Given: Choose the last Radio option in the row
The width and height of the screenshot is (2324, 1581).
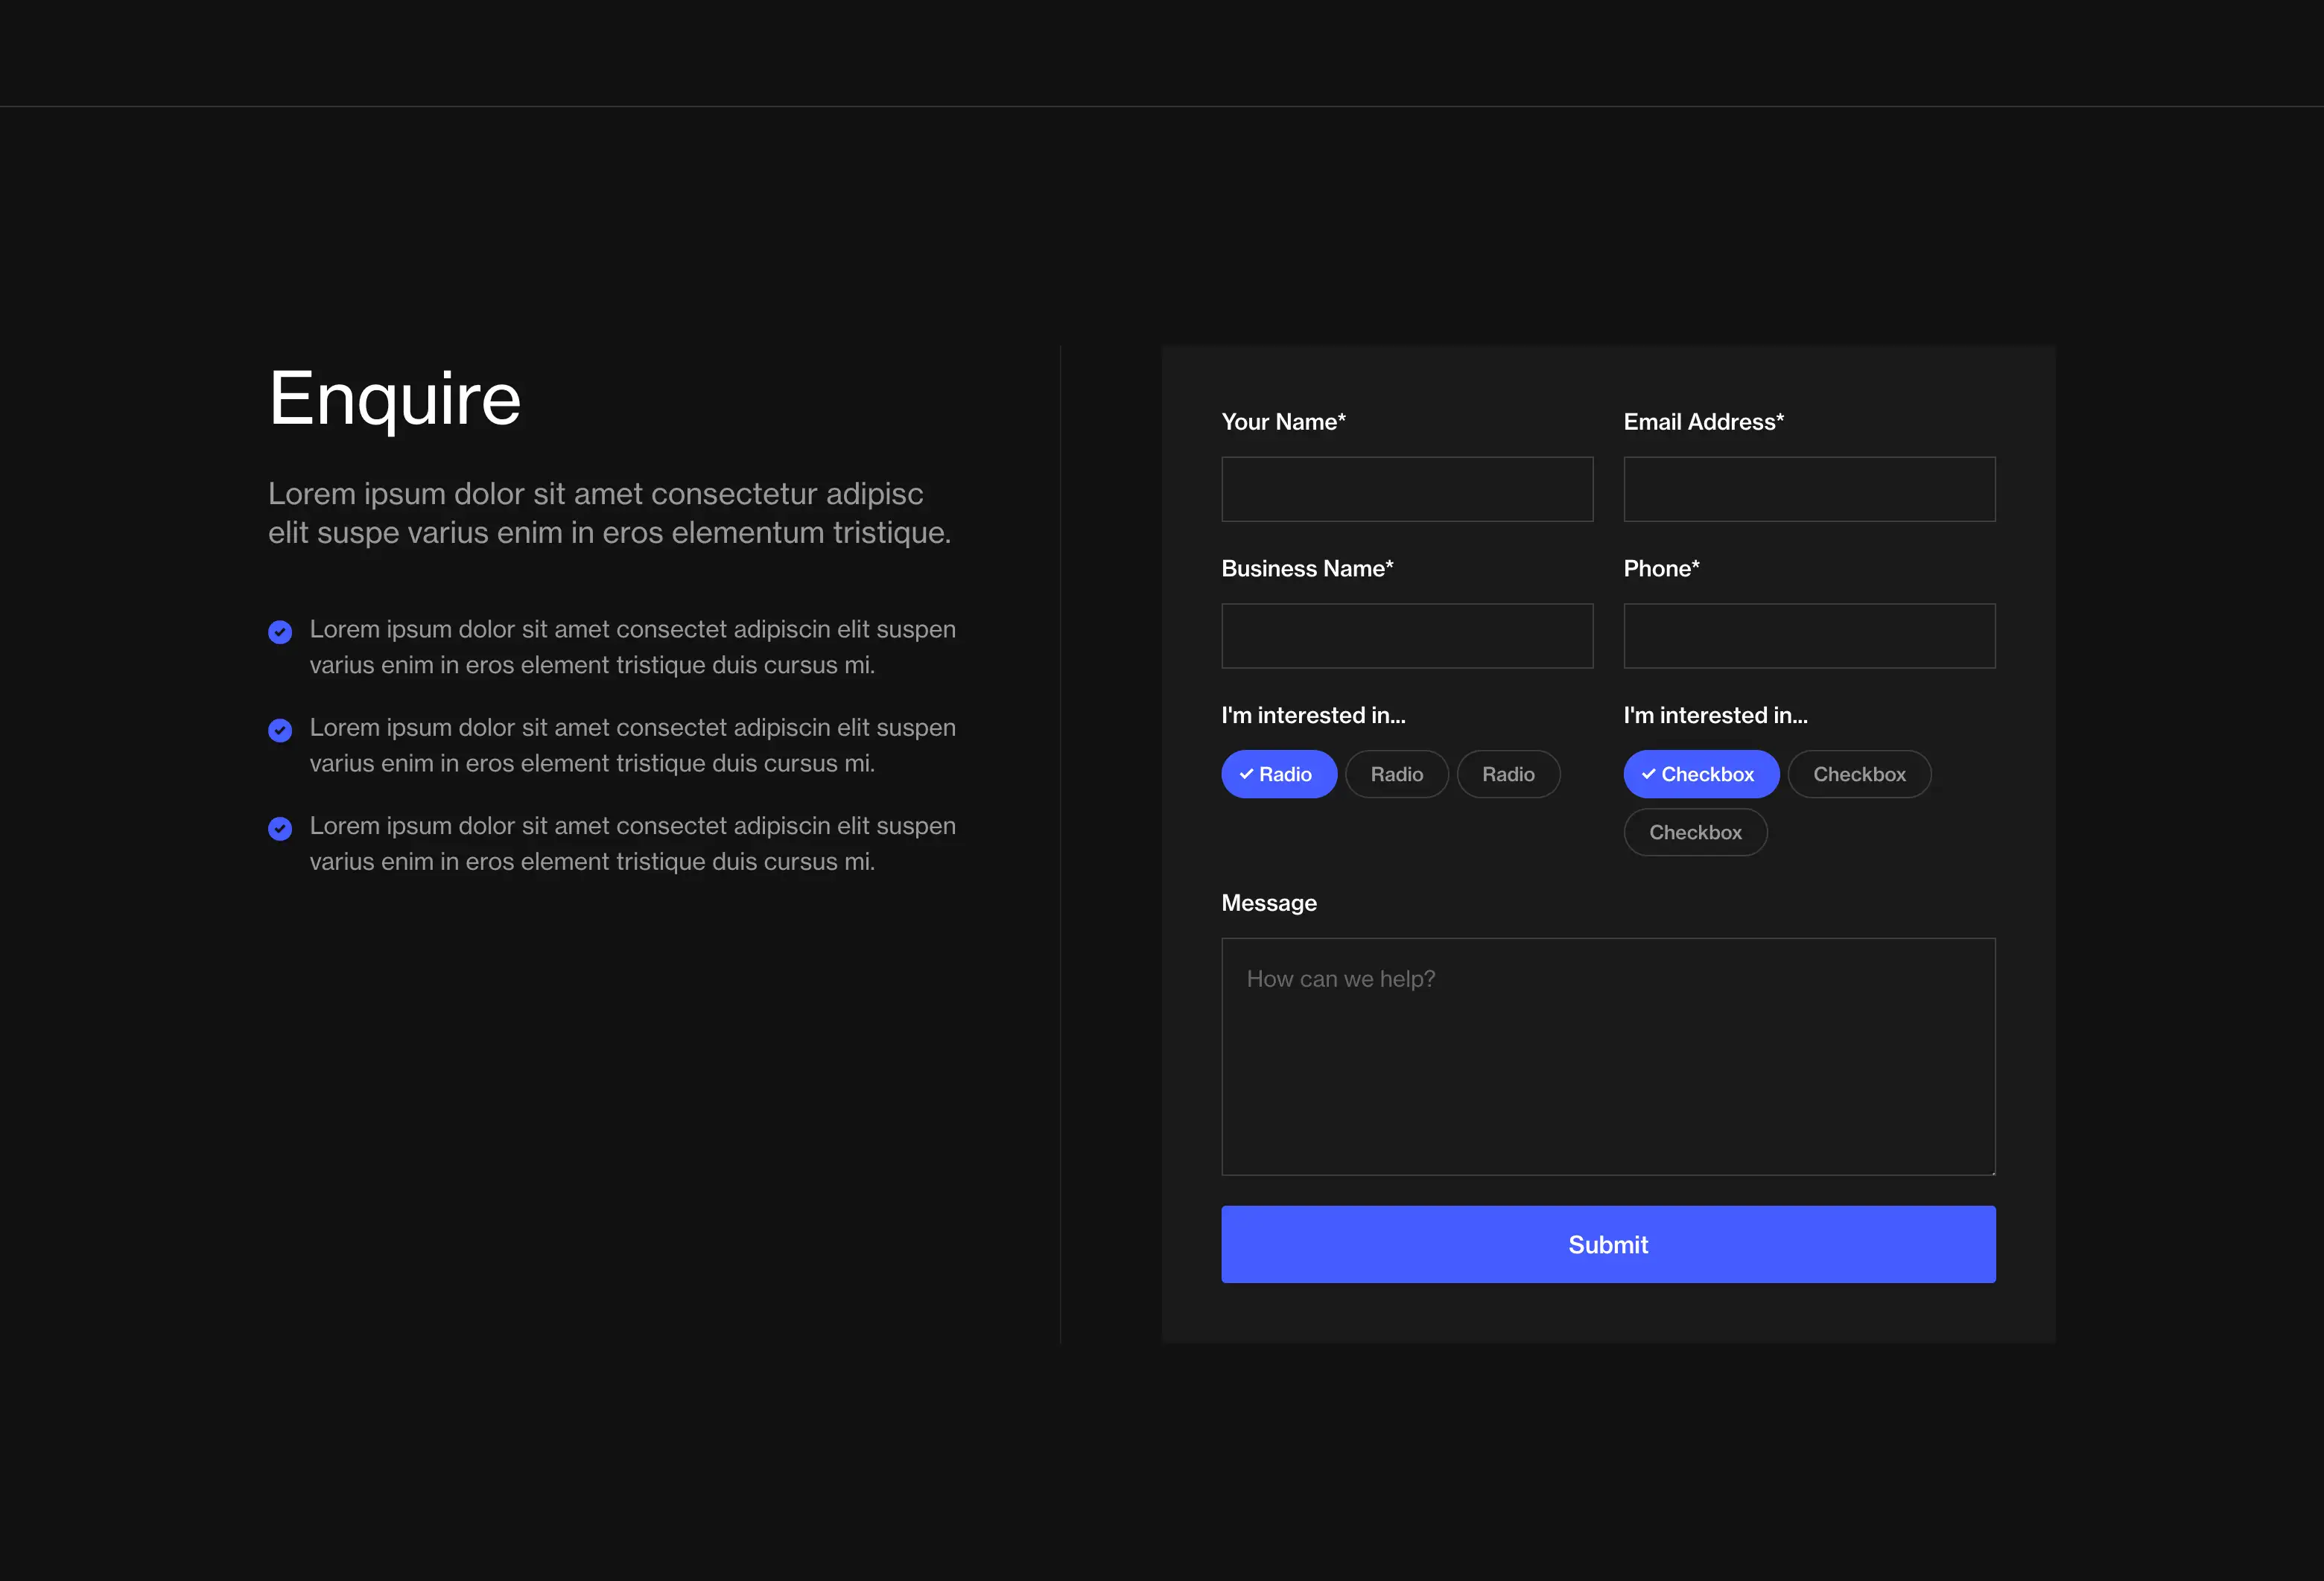Looking at the screenshot, I should click(x=1508, y=774).
